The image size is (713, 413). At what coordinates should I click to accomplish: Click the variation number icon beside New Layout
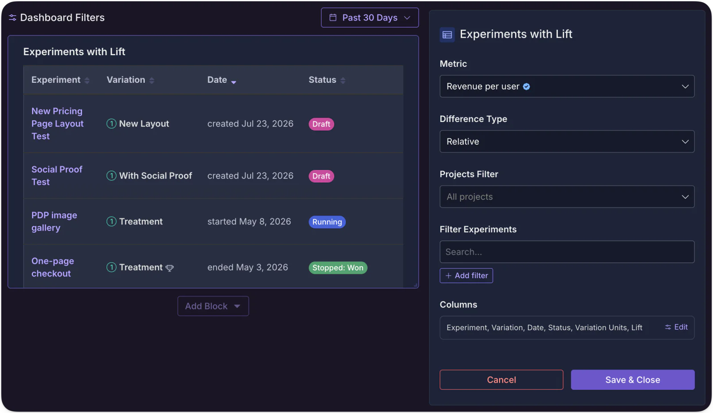coord(111,124)
